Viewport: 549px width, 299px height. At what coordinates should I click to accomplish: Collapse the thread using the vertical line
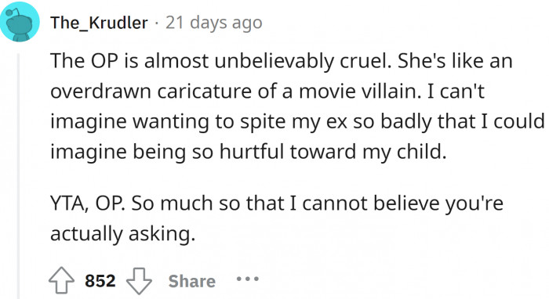coord(19,176)
